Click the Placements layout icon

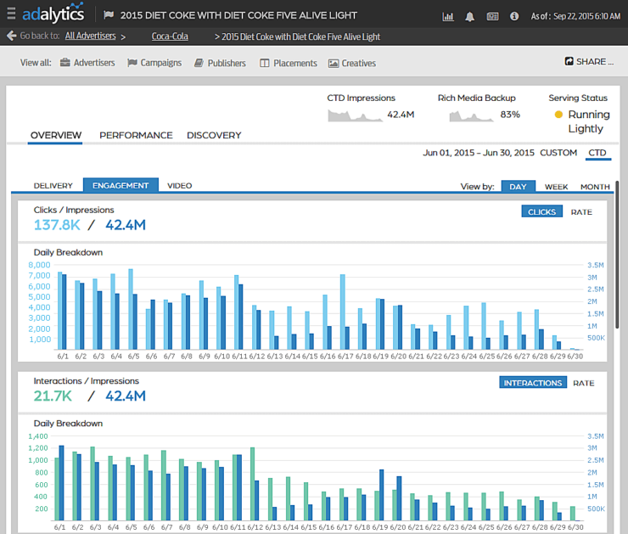coord(264,63)
